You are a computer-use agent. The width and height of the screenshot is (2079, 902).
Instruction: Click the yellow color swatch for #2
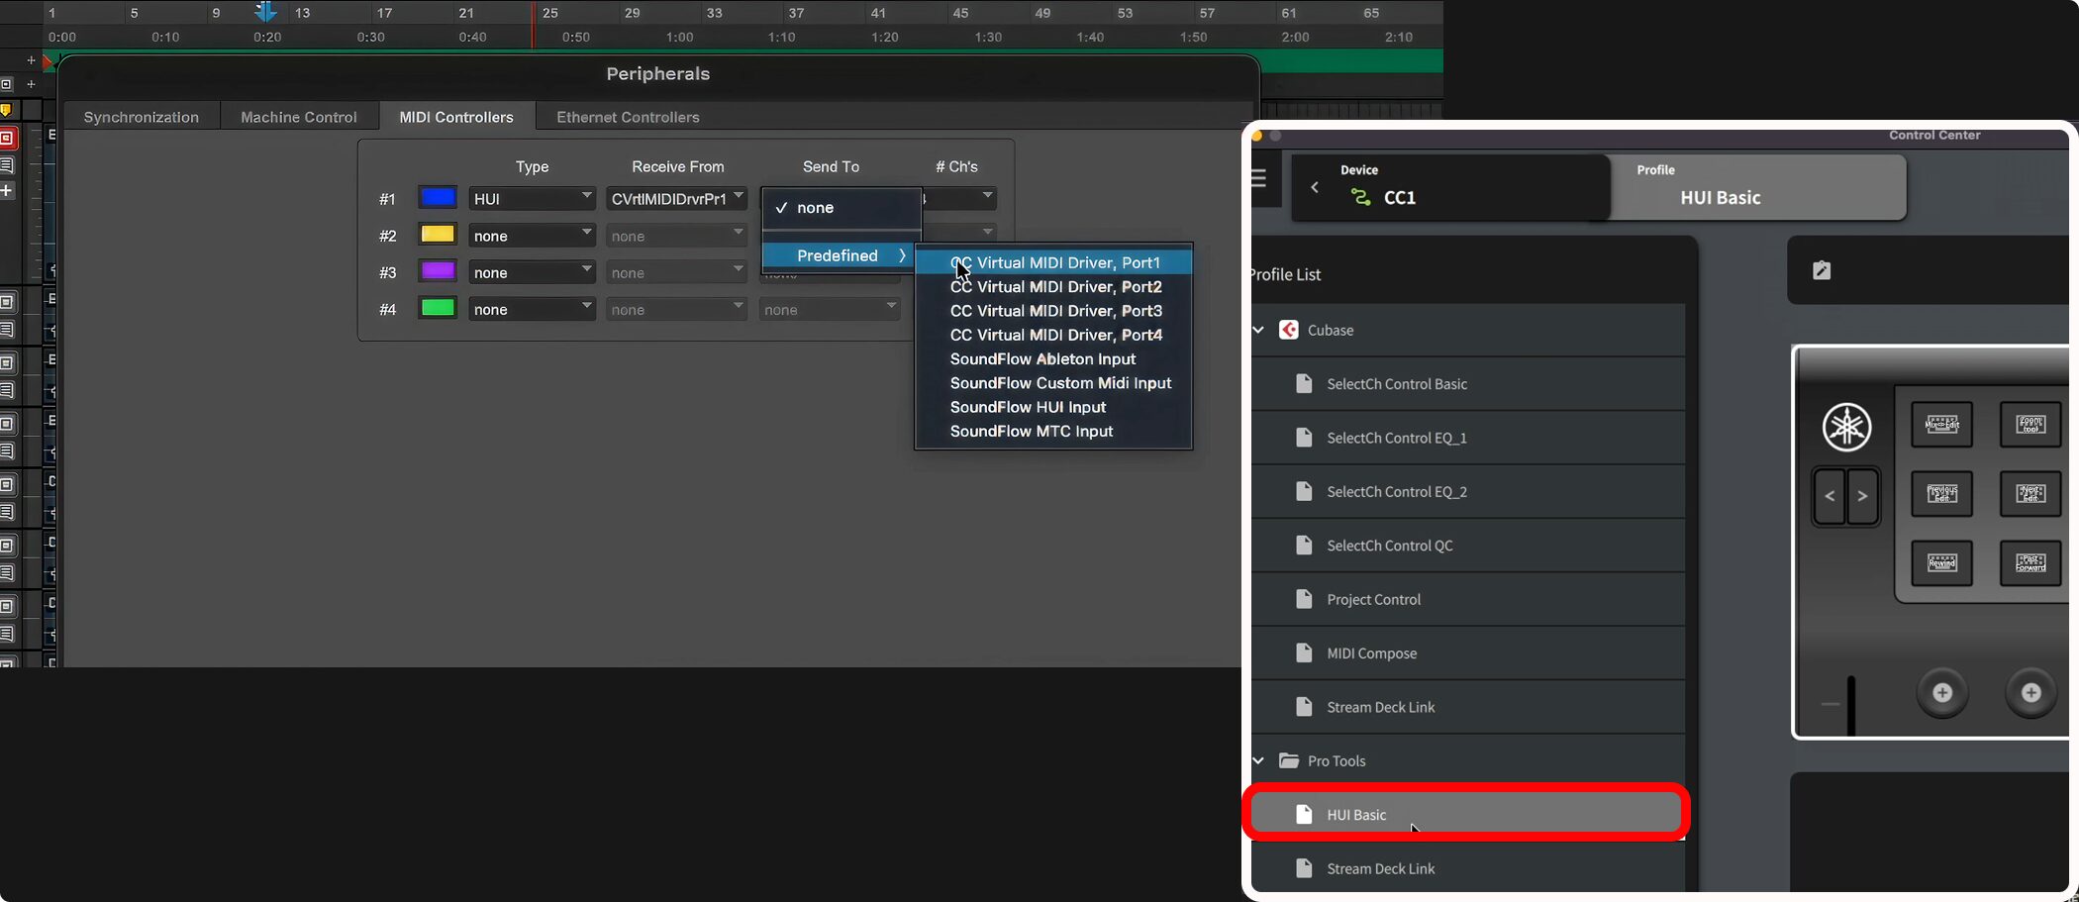tap(438, 234)
